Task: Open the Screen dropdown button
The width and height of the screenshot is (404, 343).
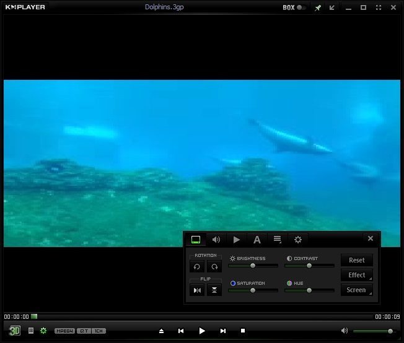Action: pyautogui.click(x=356, y=290)
